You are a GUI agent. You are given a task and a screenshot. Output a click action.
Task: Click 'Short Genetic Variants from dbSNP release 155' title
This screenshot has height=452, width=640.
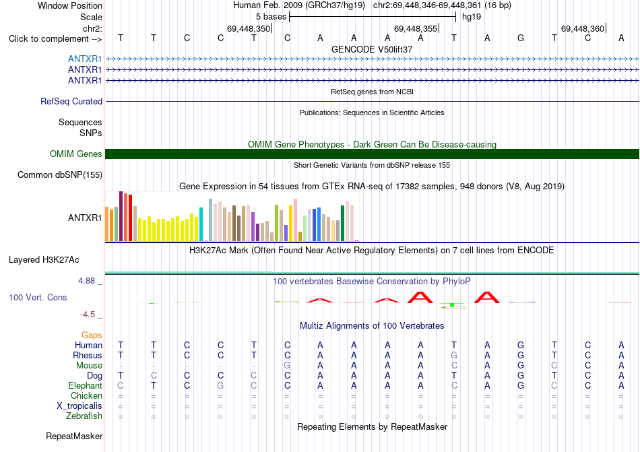coord(372,165)
